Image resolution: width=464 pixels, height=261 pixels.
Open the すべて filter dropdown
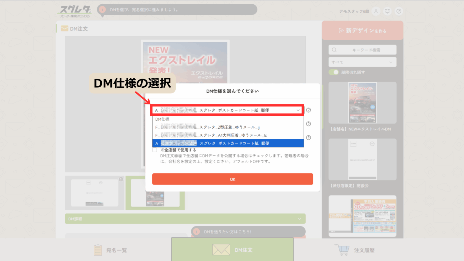[362, 62]
